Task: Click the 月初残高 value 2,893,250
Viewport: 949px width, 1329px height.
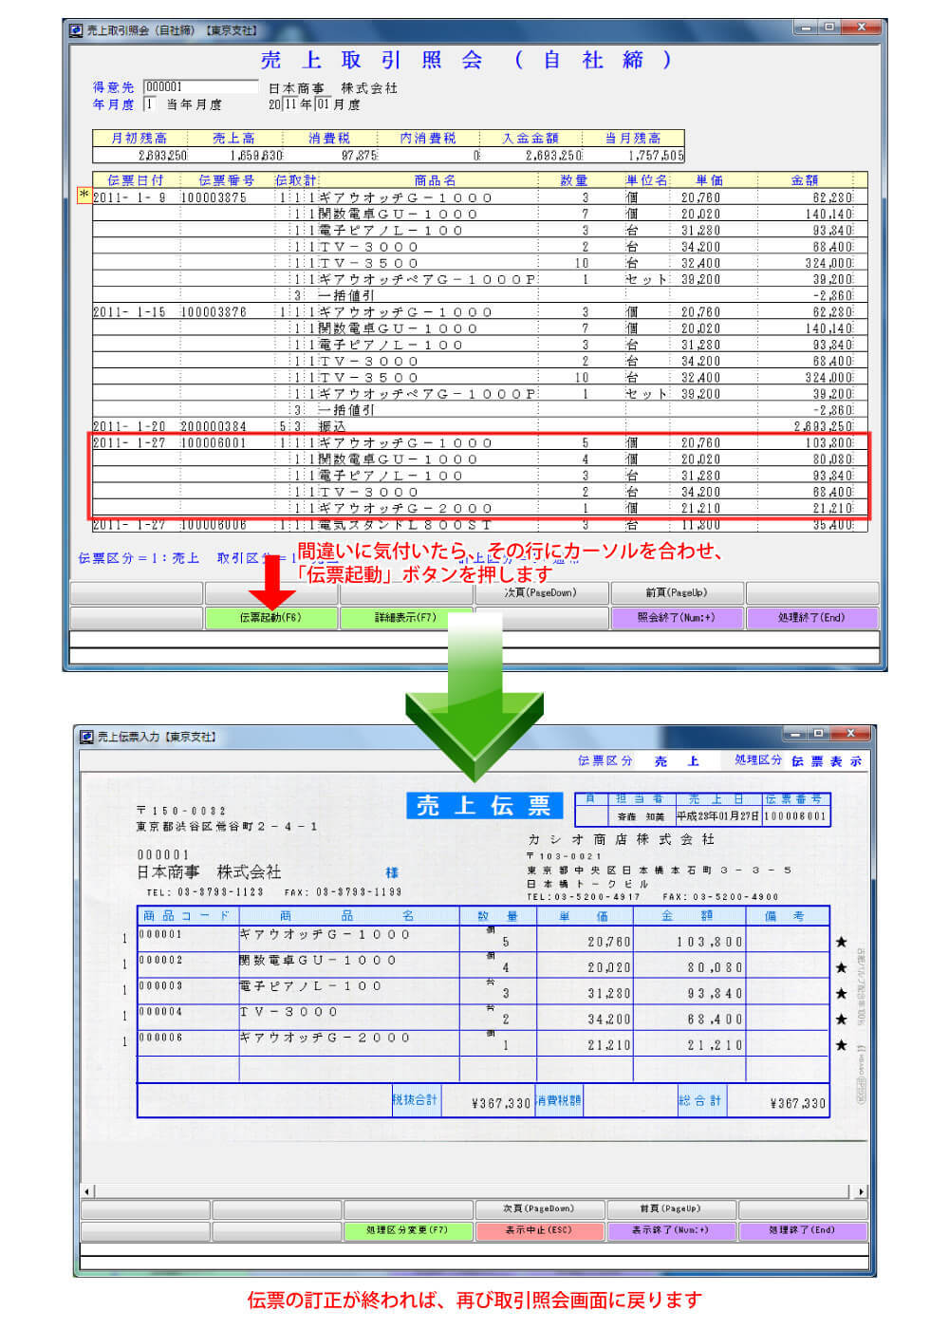Action: click(163, 156)
